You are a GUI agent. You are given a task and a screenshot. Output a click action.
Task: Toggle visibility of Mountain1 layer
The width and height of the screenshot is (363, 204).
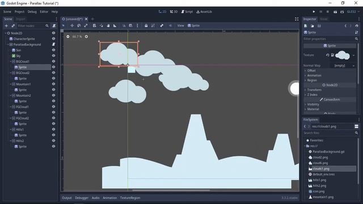point(53,84)
